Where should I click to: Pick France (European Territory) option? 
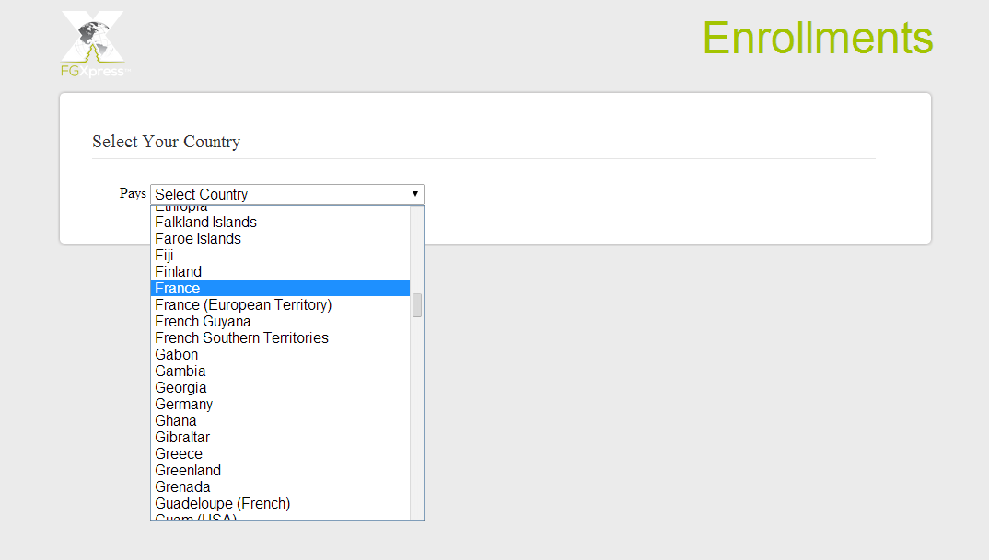(x=280, y=304)
